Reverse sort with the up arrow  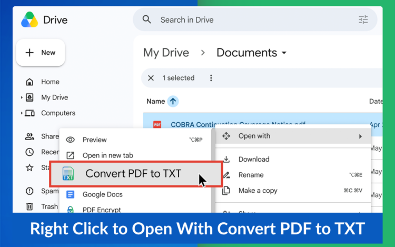point(173,101)
